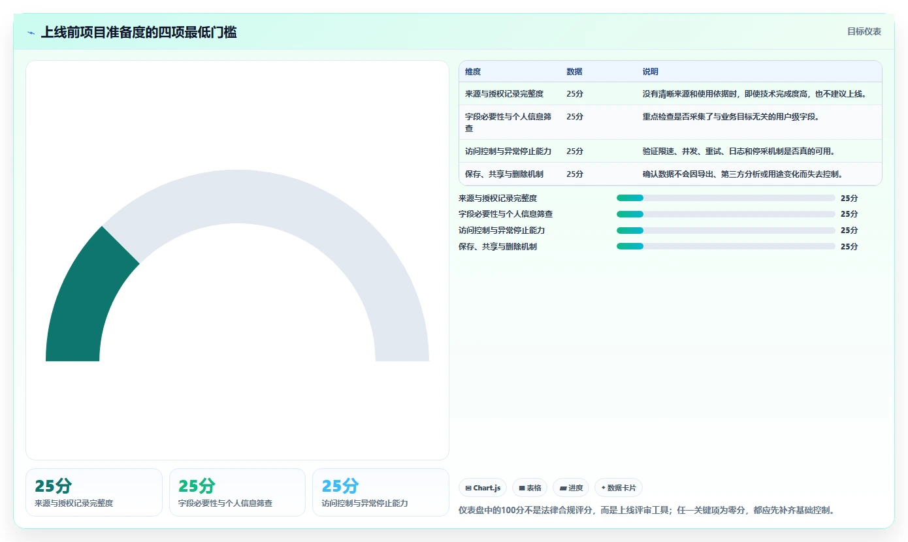This screenshot has height=542, width=908.
Task: Click table cell 来源与授权记录完整度
Action: coord(504,94)
